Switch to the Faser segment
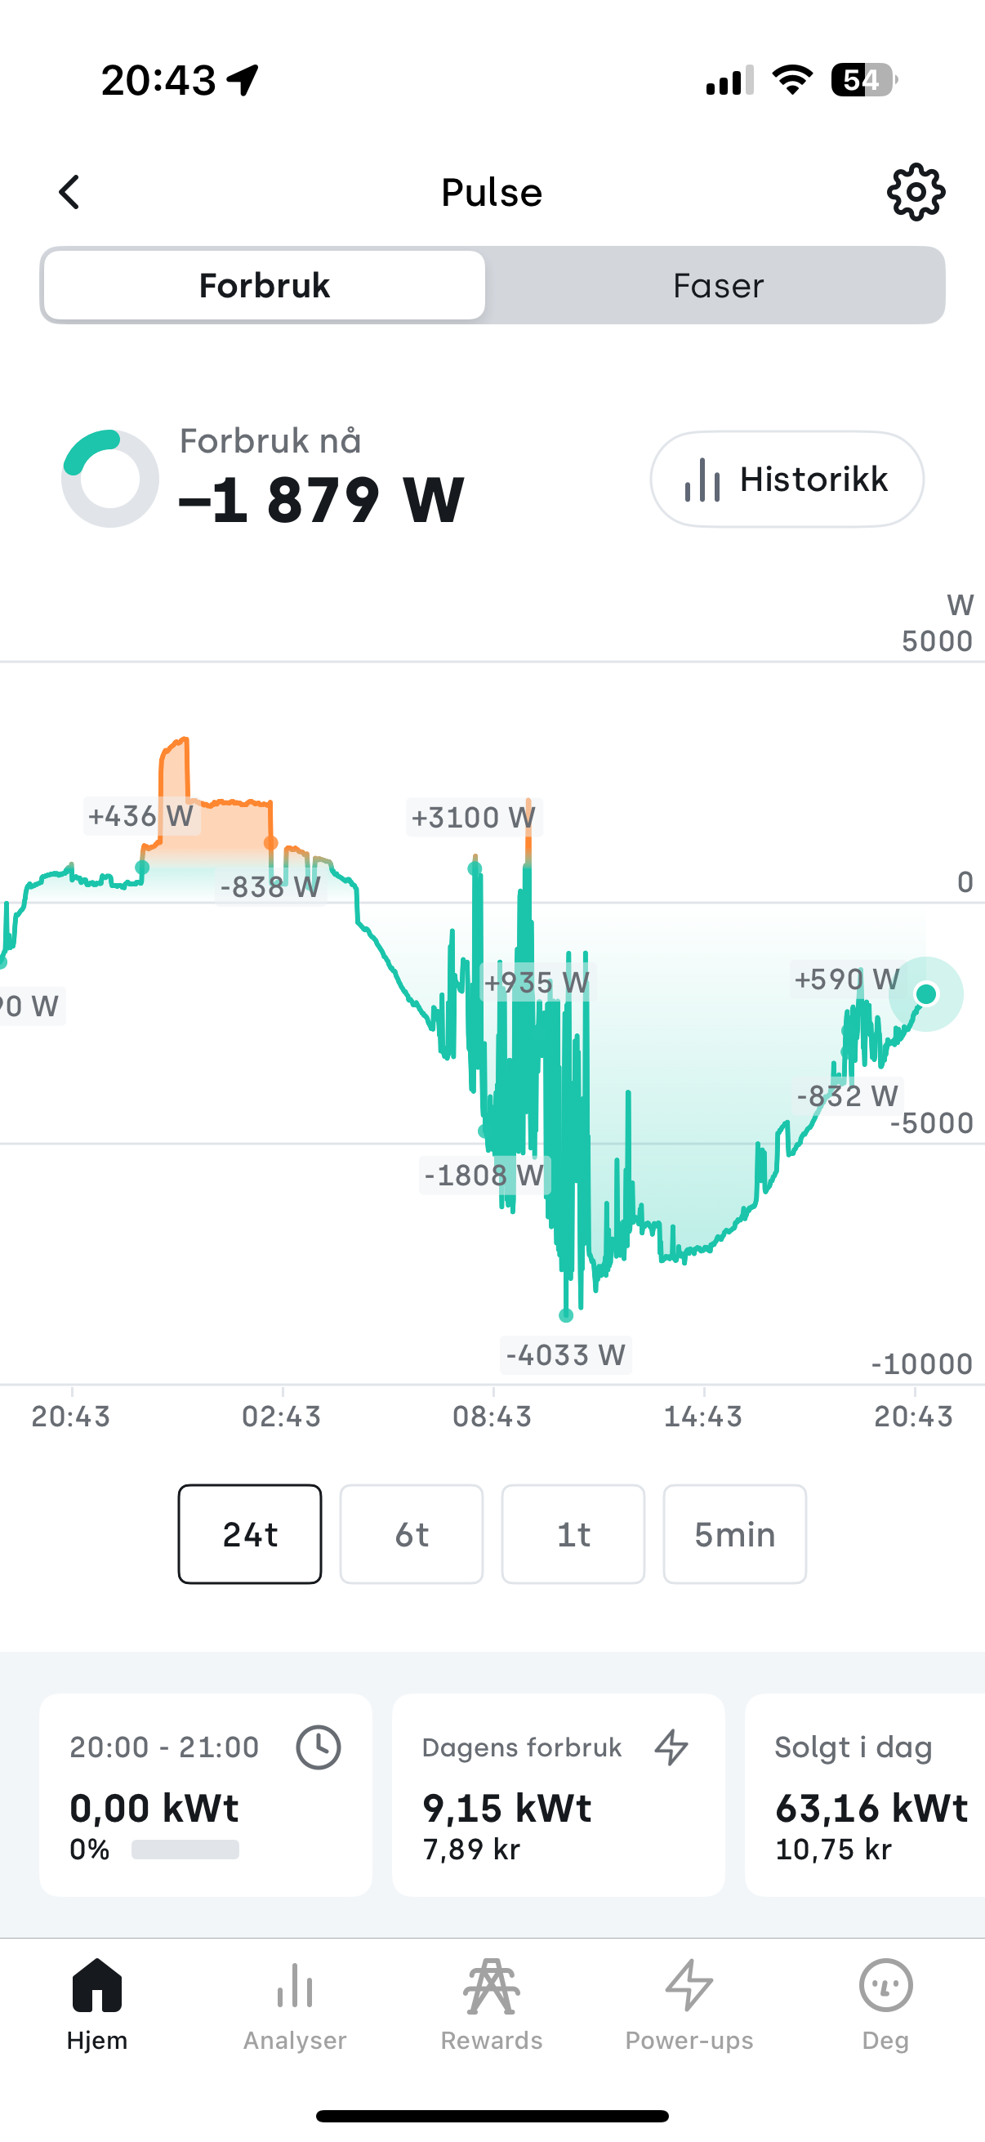985x2142 pixels. click(717, 285)
